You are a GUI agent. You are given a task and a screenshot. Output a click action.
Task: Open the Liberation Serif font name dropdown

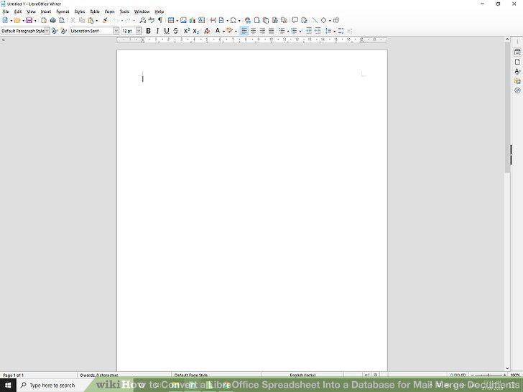coord(116,31)
